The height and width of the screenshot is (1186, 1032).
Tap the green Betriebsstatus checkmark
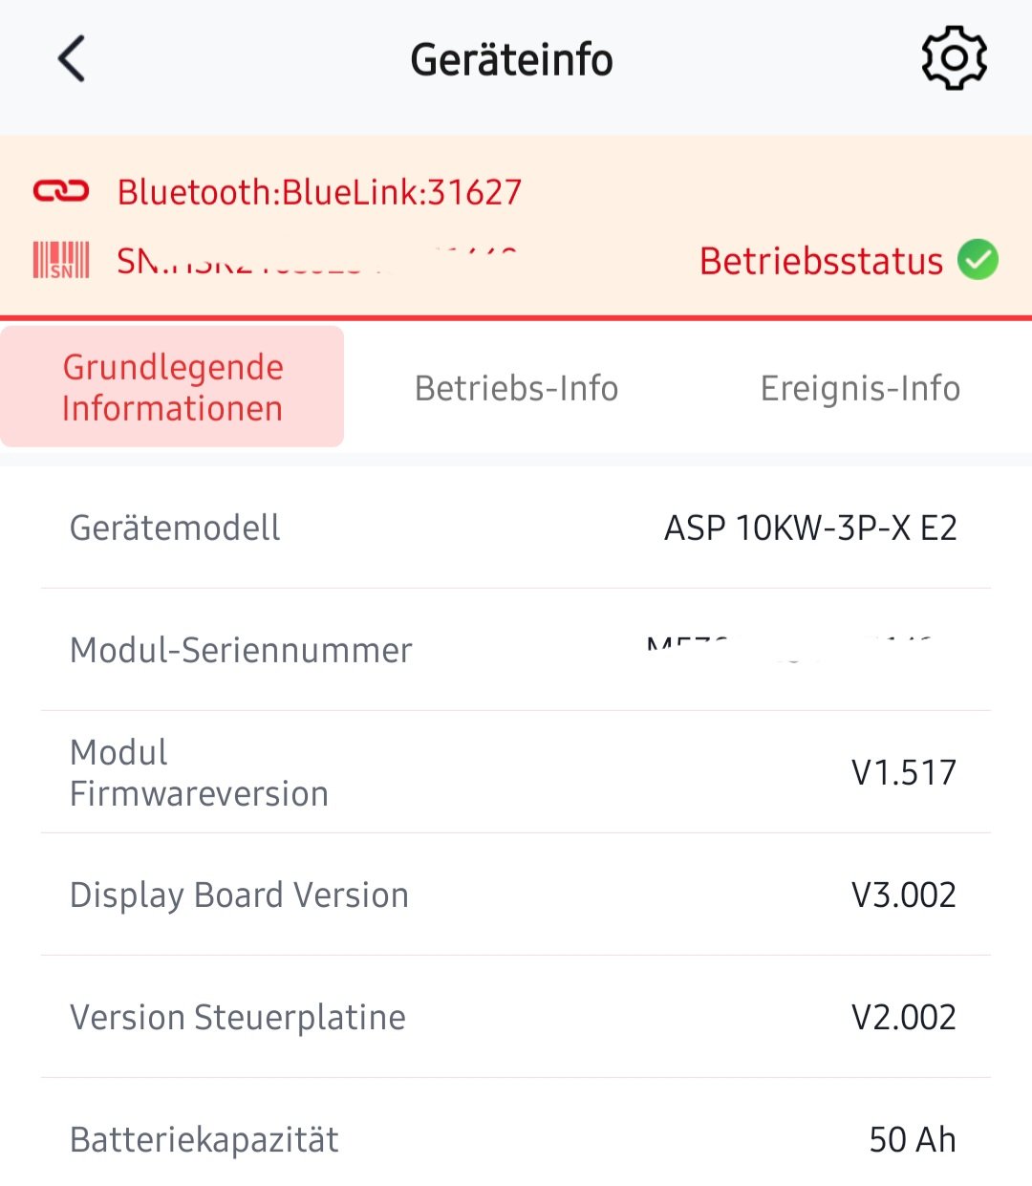pos(978,260)
